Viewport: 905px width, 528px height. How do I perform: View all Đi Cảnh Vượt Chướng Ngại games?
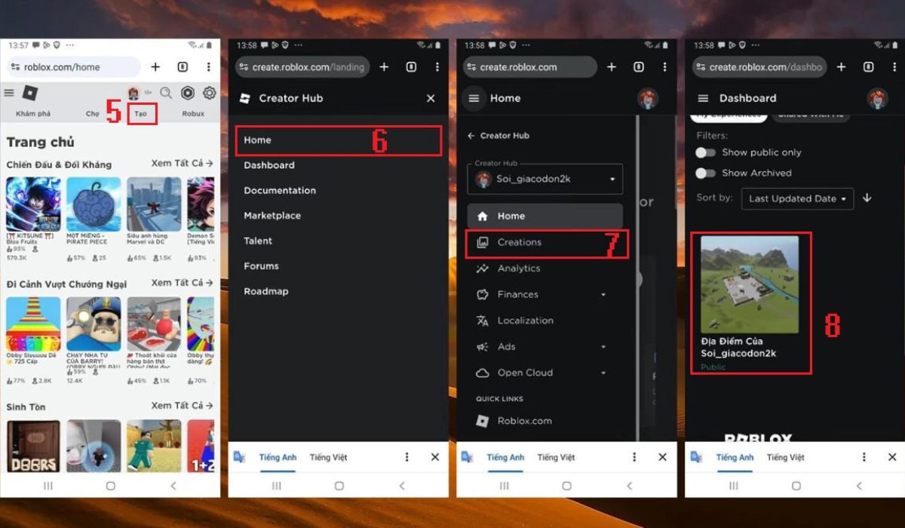(x=182, y=283)
